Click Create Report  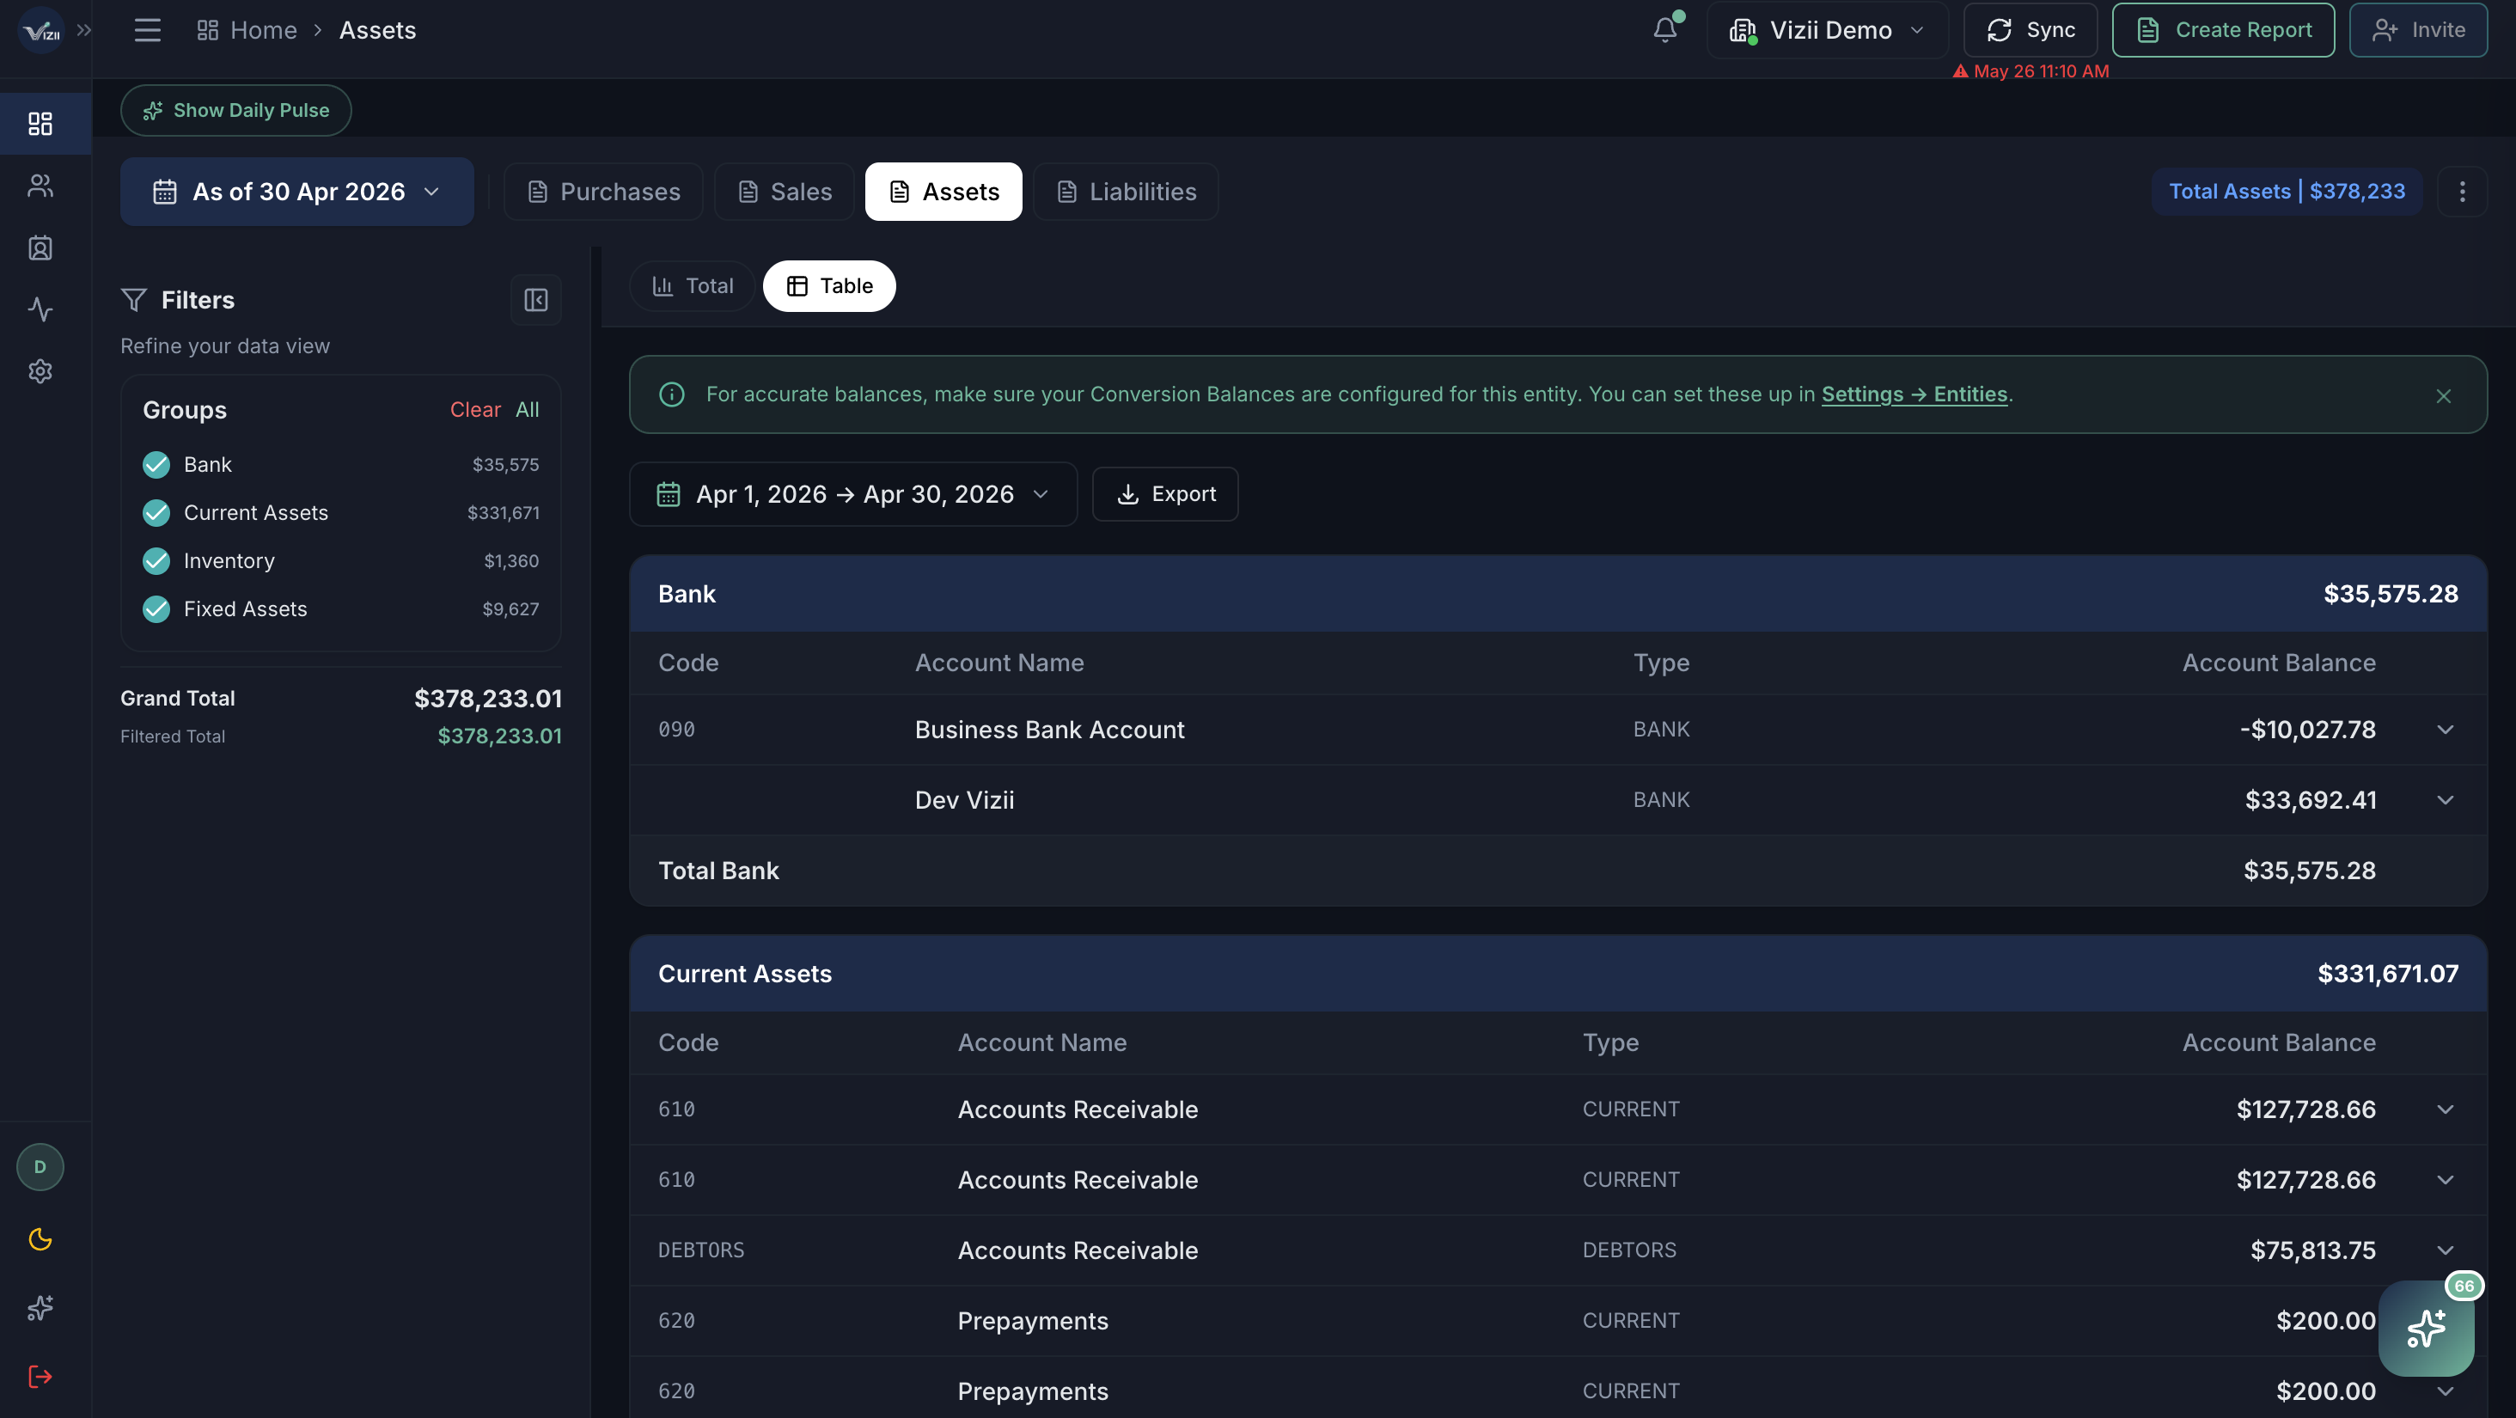click(2223, 30)
